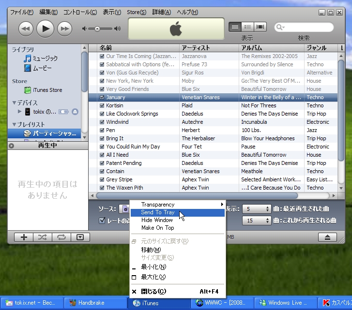The height and width of the screenshot is (310, 352).
Task: Choose 最小化(N) in context menu
Action: pyautogui.click(x=177, y=267)
